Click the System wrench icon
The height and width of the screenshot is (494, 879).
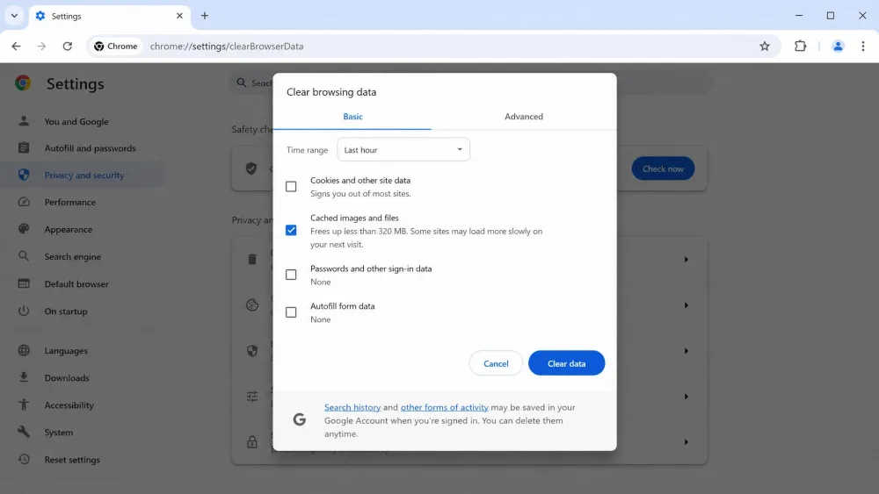pyautogui.click(x=24, y=432)
